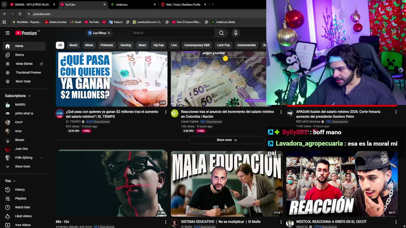Reload the page with refresh icon
The height and width of the screenshot is (228, 406).
click(20, 14)
